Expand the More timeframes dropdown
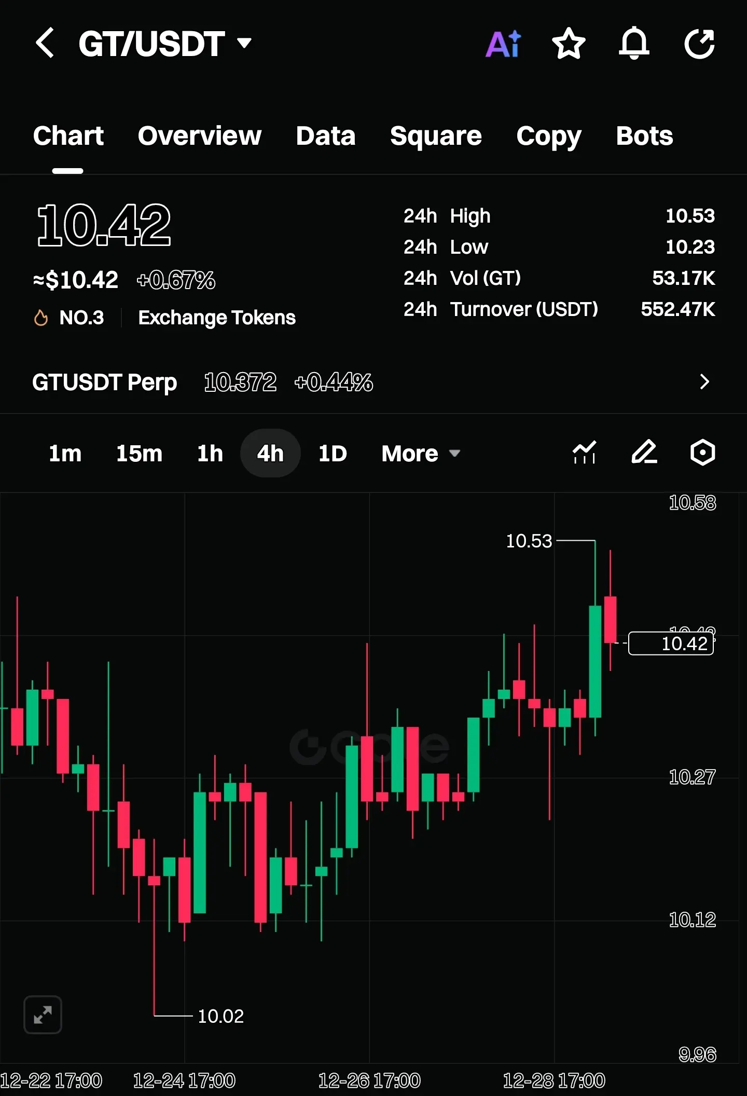The height and width of the screenshot is (1096, 747). [421, 454]
